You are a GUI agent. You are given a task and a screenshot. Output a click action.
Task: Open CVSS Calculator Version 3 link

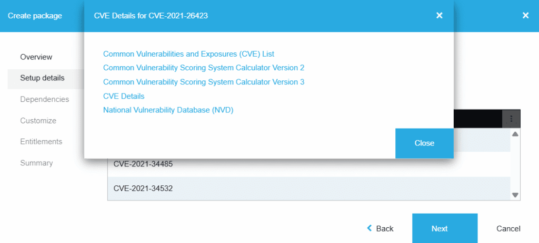(x=204, y=82)
